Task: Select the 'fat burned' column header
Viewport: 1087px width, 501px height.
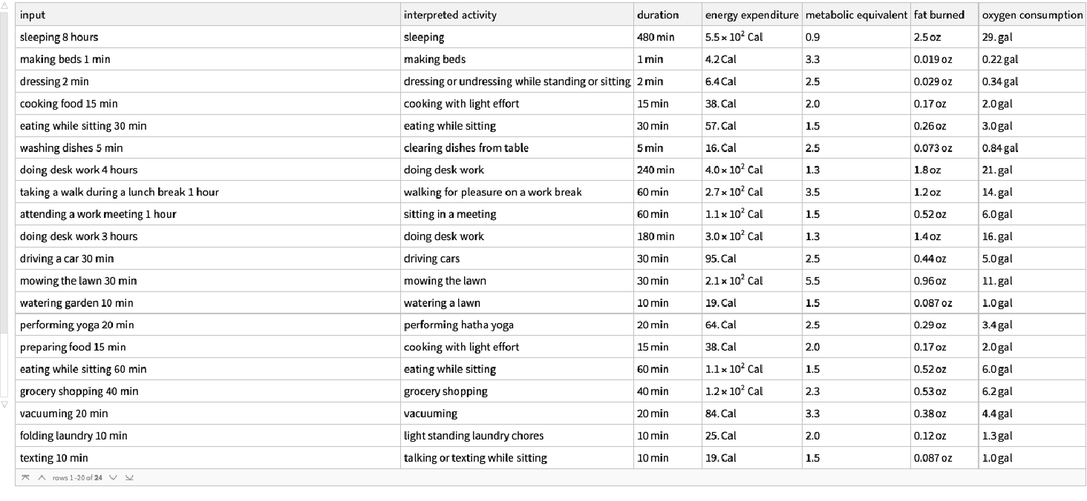Action: click(x=939, y=15)
